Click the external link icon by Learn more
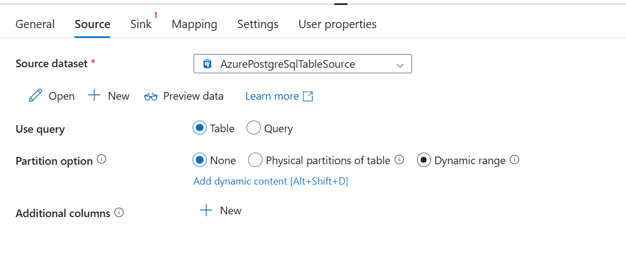 308,96
